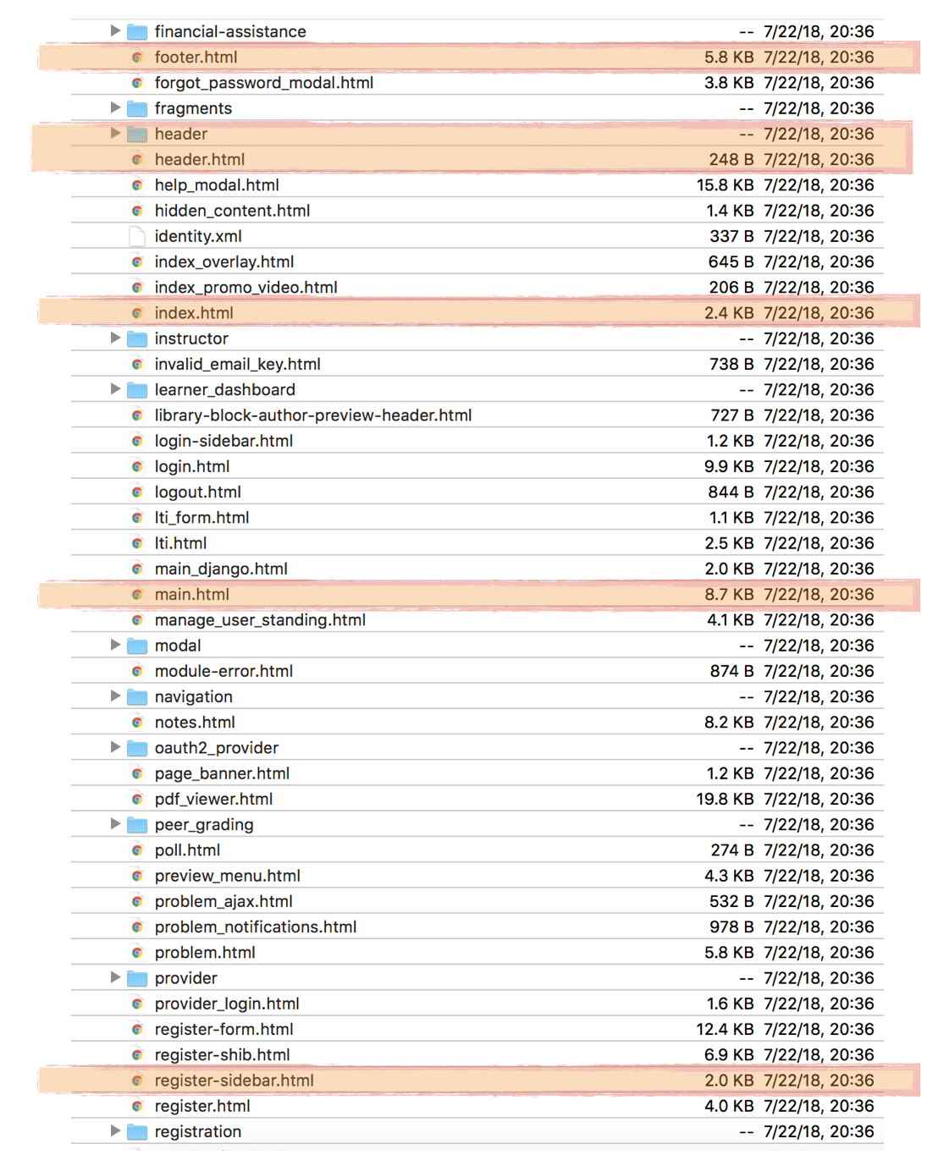938x1166 pixels.
Task: Select the login.html file name
Action: tap(192, 467)
